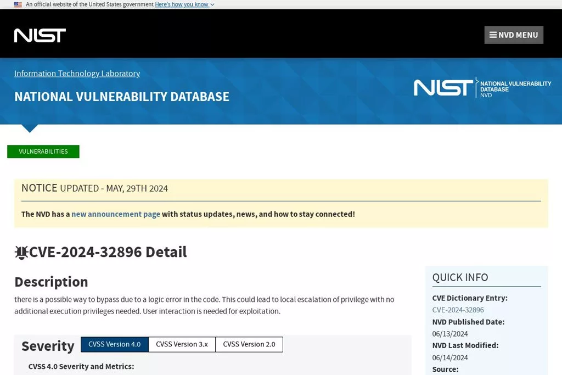This screenshot has height=375, width=562.
Task: Click the NIST logo in the black header
Action: point(40,35)
